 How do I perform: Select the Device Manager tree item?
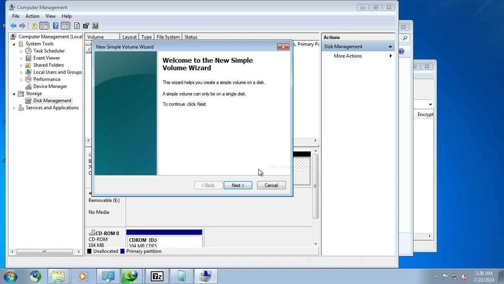pyautogui.click(x=50, y=86)
